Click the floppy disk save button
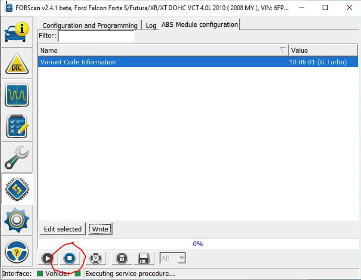Viewport: 361px width, 280px height. pos(144,258)
